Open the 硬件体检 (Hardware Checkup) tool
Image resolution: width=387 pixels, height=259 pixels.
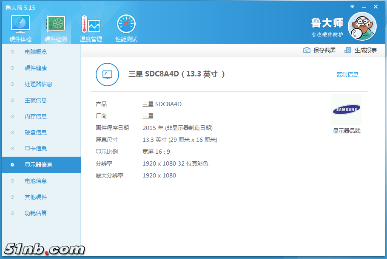pos(20,26)
